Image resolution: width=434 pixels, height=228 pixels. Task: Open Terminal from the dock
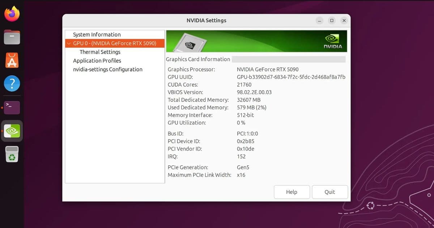pyautogui.click(x=12, y=107)
